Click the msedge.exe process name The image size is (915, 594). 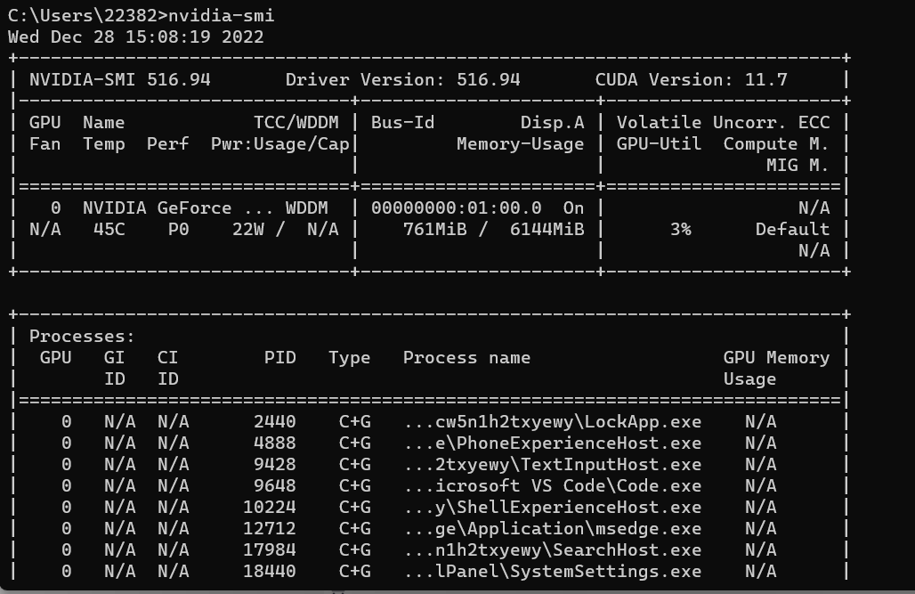click(552, 529)
